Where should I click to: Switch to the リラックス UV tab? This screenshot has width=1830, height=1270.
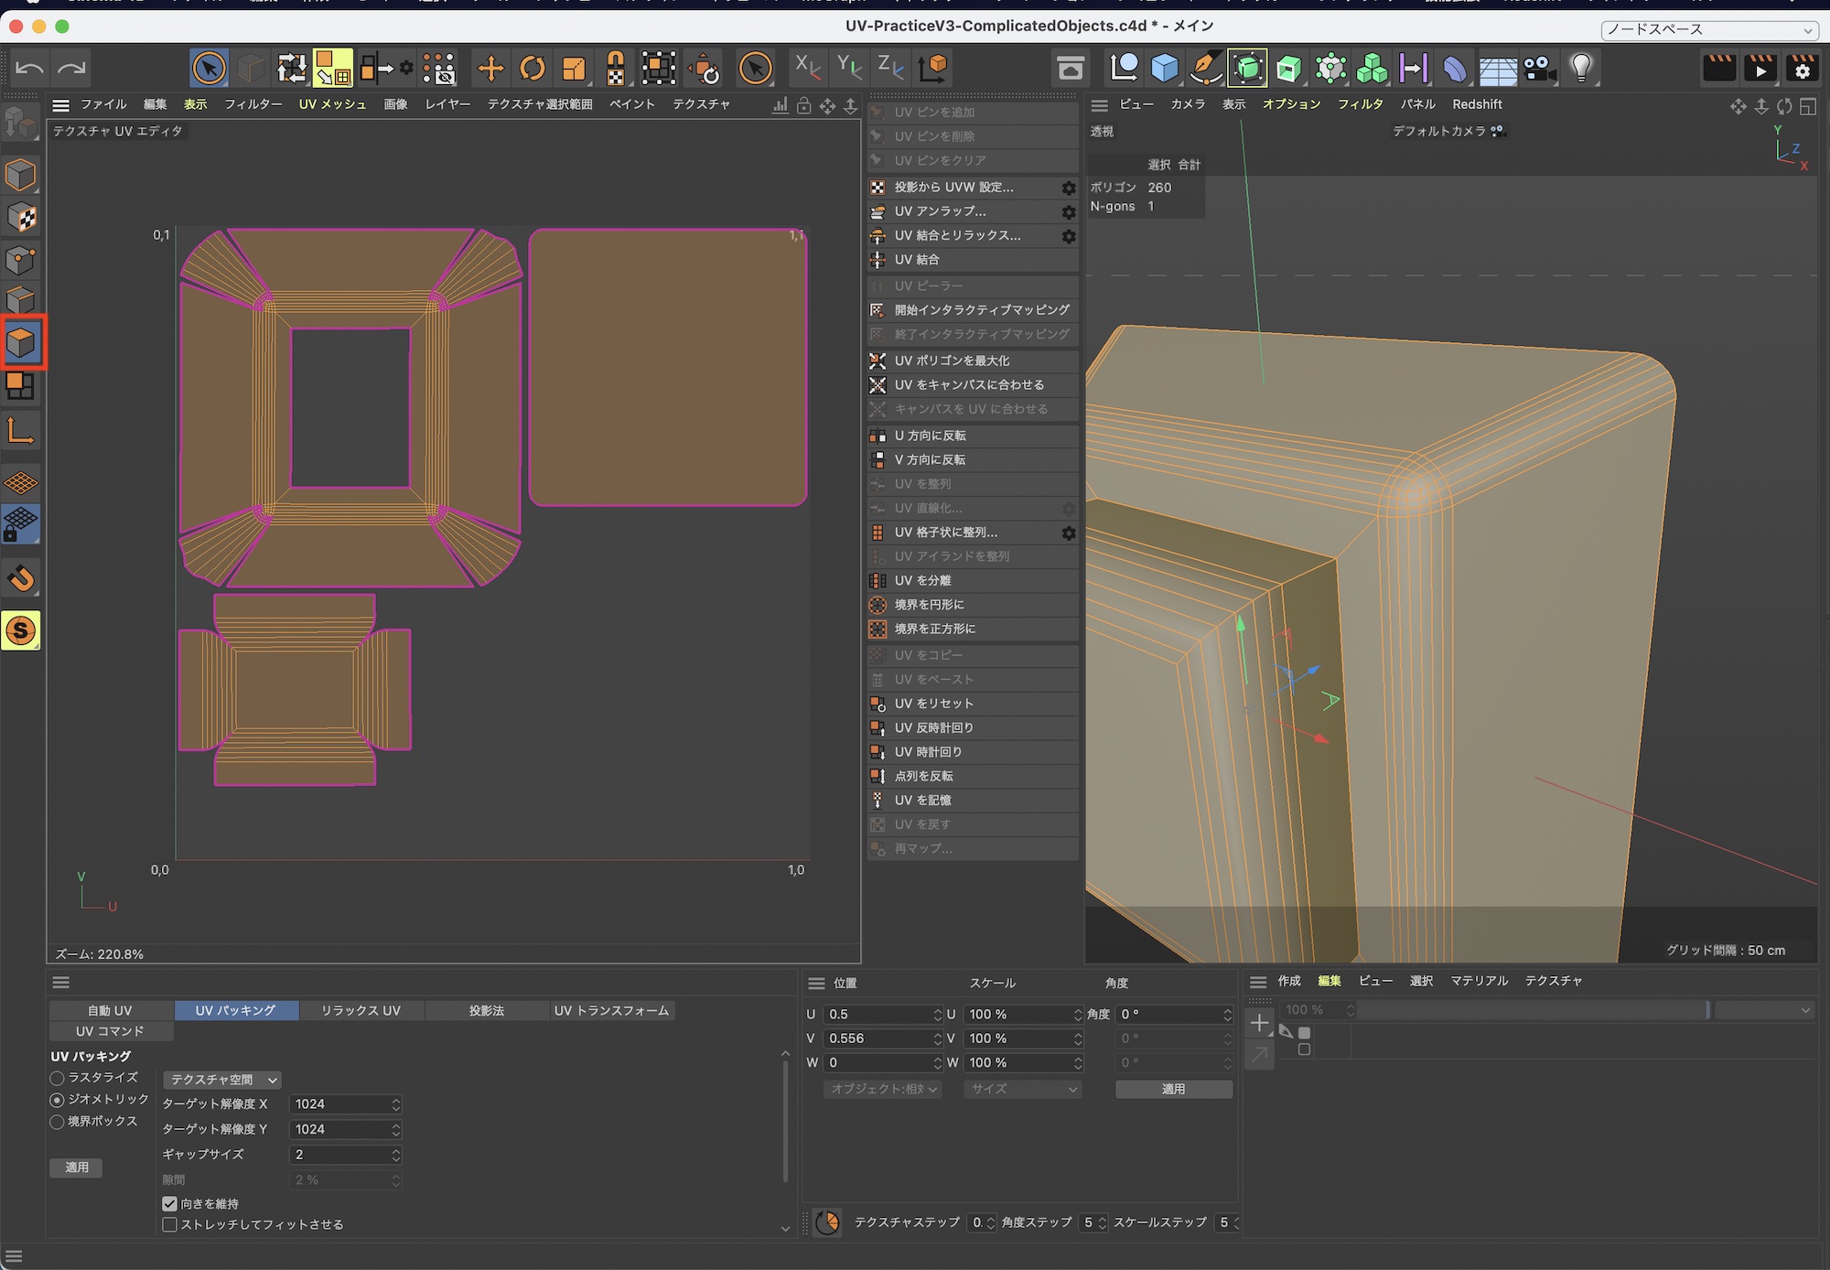point(361,1010)
